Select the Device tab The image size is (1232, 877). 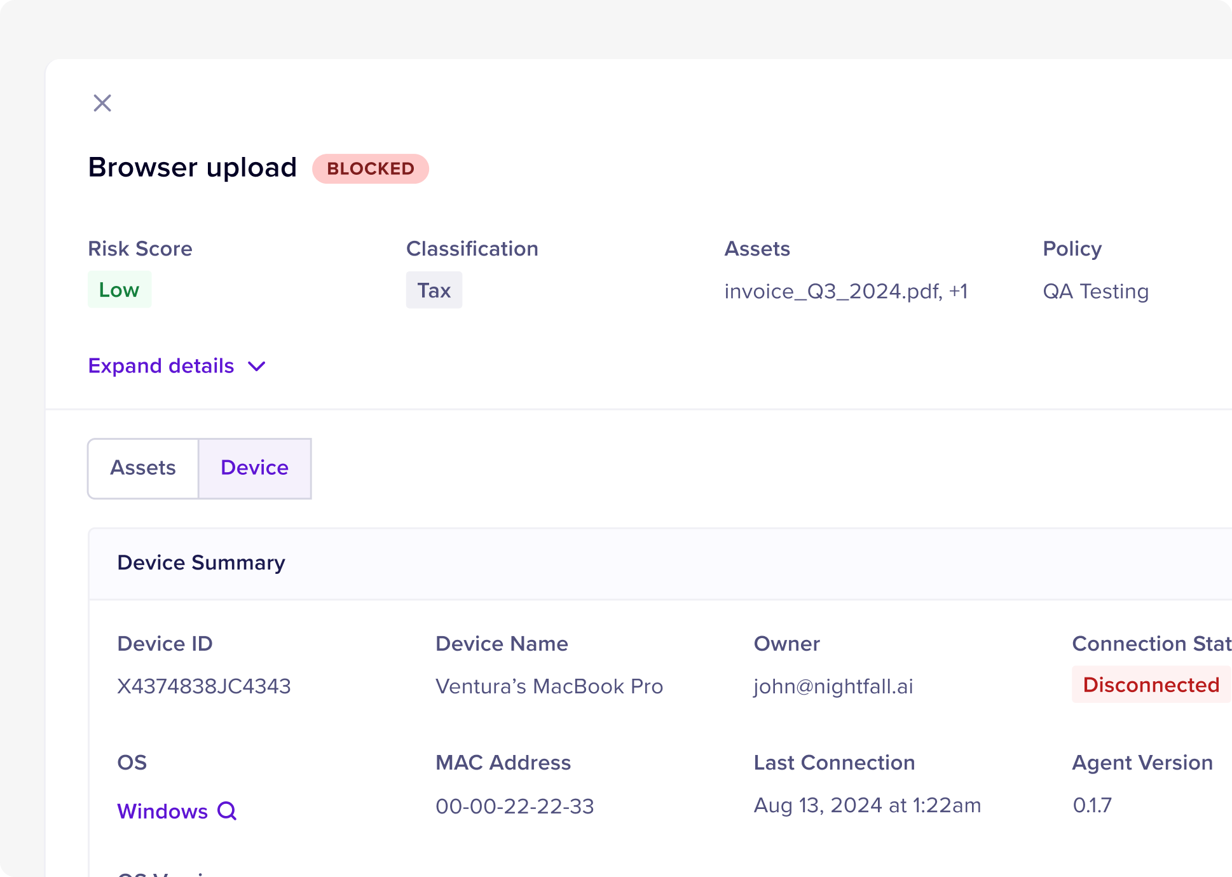coord(254,468)
